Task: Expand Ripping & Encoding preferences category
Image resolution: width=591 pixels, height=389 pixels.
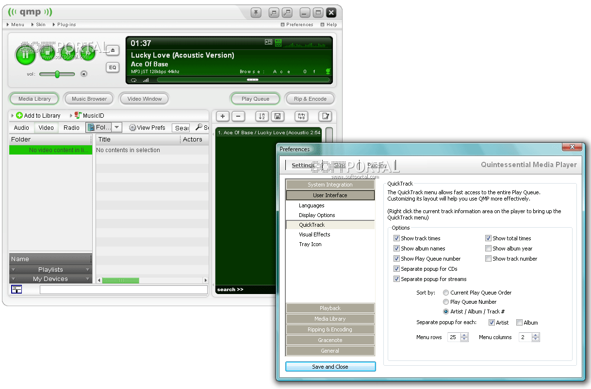Action: pyautogui.click(x=330, y=329)
